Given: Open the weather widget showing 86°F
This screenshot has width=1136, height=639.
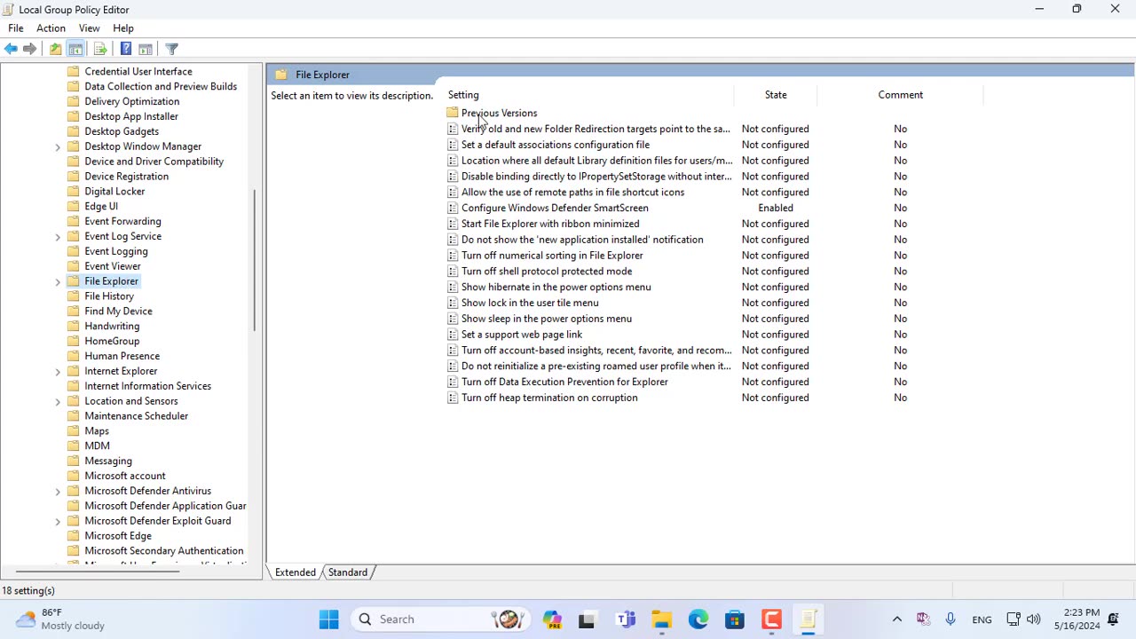Looking at the screenshot, I should coord(60,619).
